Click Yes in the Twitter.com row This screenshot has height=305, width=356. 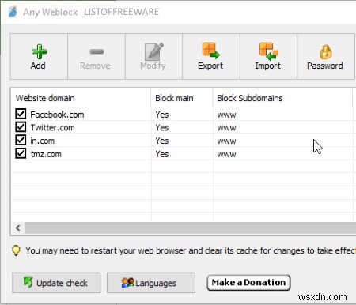pos(162,128)
